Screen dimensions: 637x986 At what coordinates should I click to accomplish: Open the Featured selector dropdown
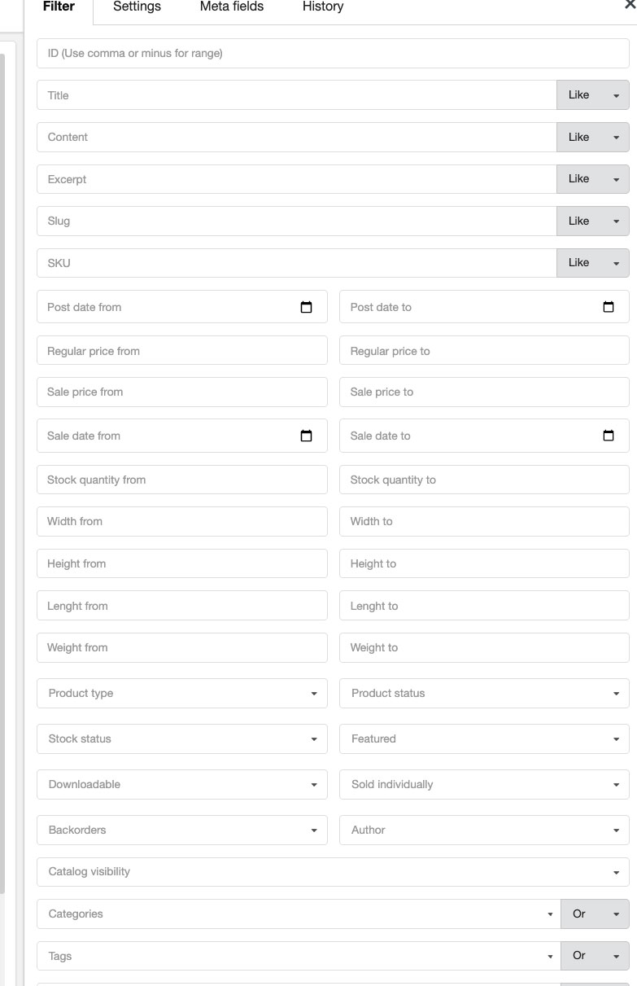coord(617,738)
